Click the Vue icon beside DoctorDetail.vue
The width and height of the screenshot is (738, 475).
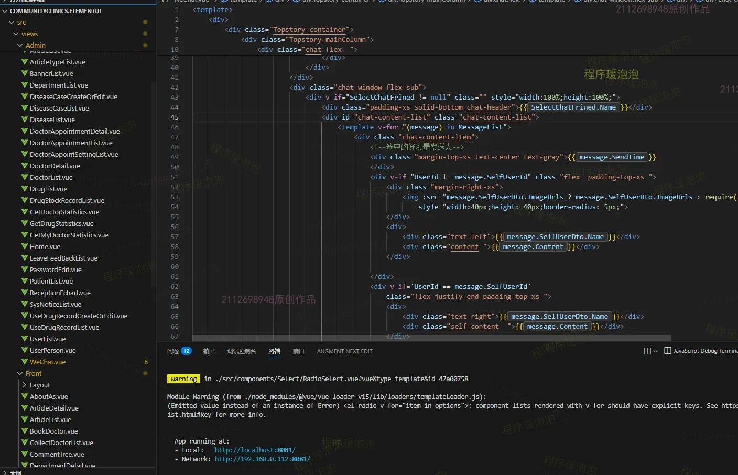[25, 166]
